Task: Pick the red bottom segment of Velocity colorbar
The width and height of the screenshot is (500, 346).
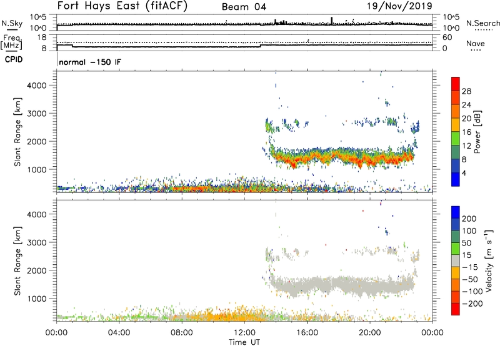Action: (x=456, y=309)
